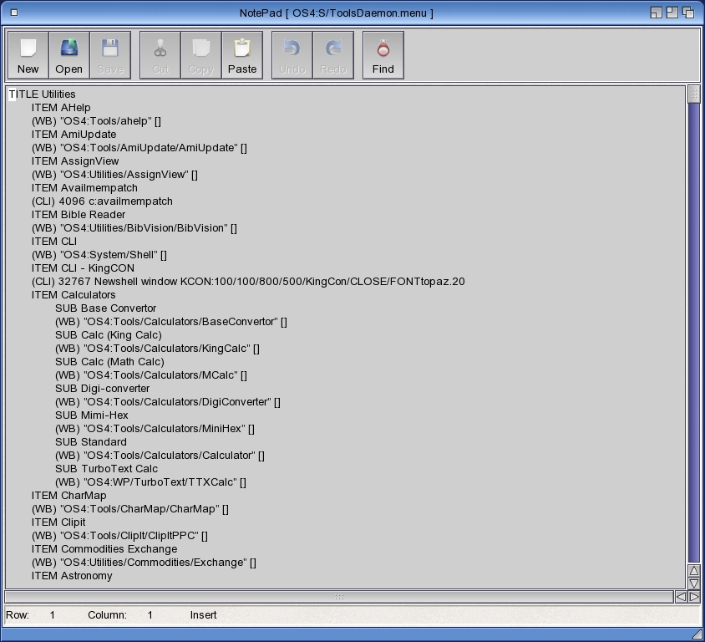705x642 pixels.
Task: Click the New document toolbar icon
Action: pyautogui.click(x=28, y=55)
